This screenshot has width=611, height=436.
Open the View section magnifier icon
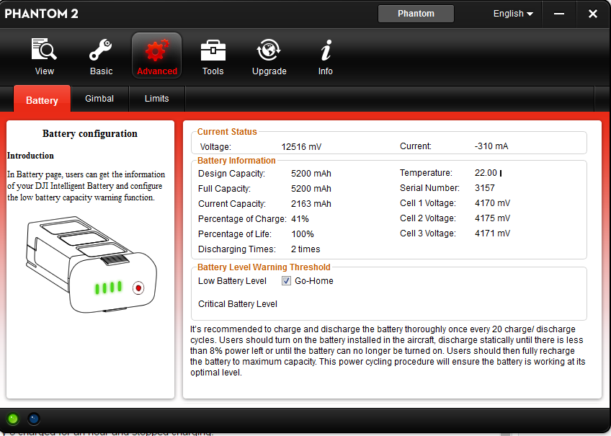point(44,50)
